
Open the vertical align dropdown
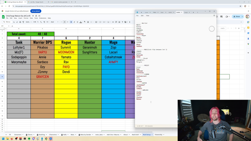(x=100, y=22)
